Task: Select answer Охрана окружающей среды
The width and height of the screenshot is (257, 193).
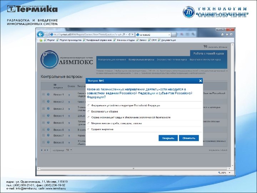Action: point(89,117)
